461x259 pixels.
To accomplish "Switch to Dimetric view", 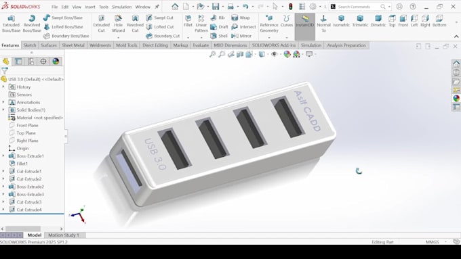I will pyautogui.click(x=378, y=21).
